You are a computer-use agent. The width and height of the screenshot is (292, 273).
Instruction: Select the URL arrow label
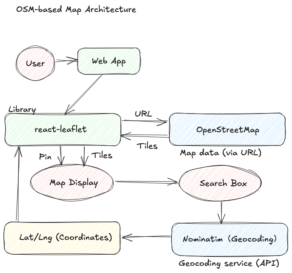(143, 114)
